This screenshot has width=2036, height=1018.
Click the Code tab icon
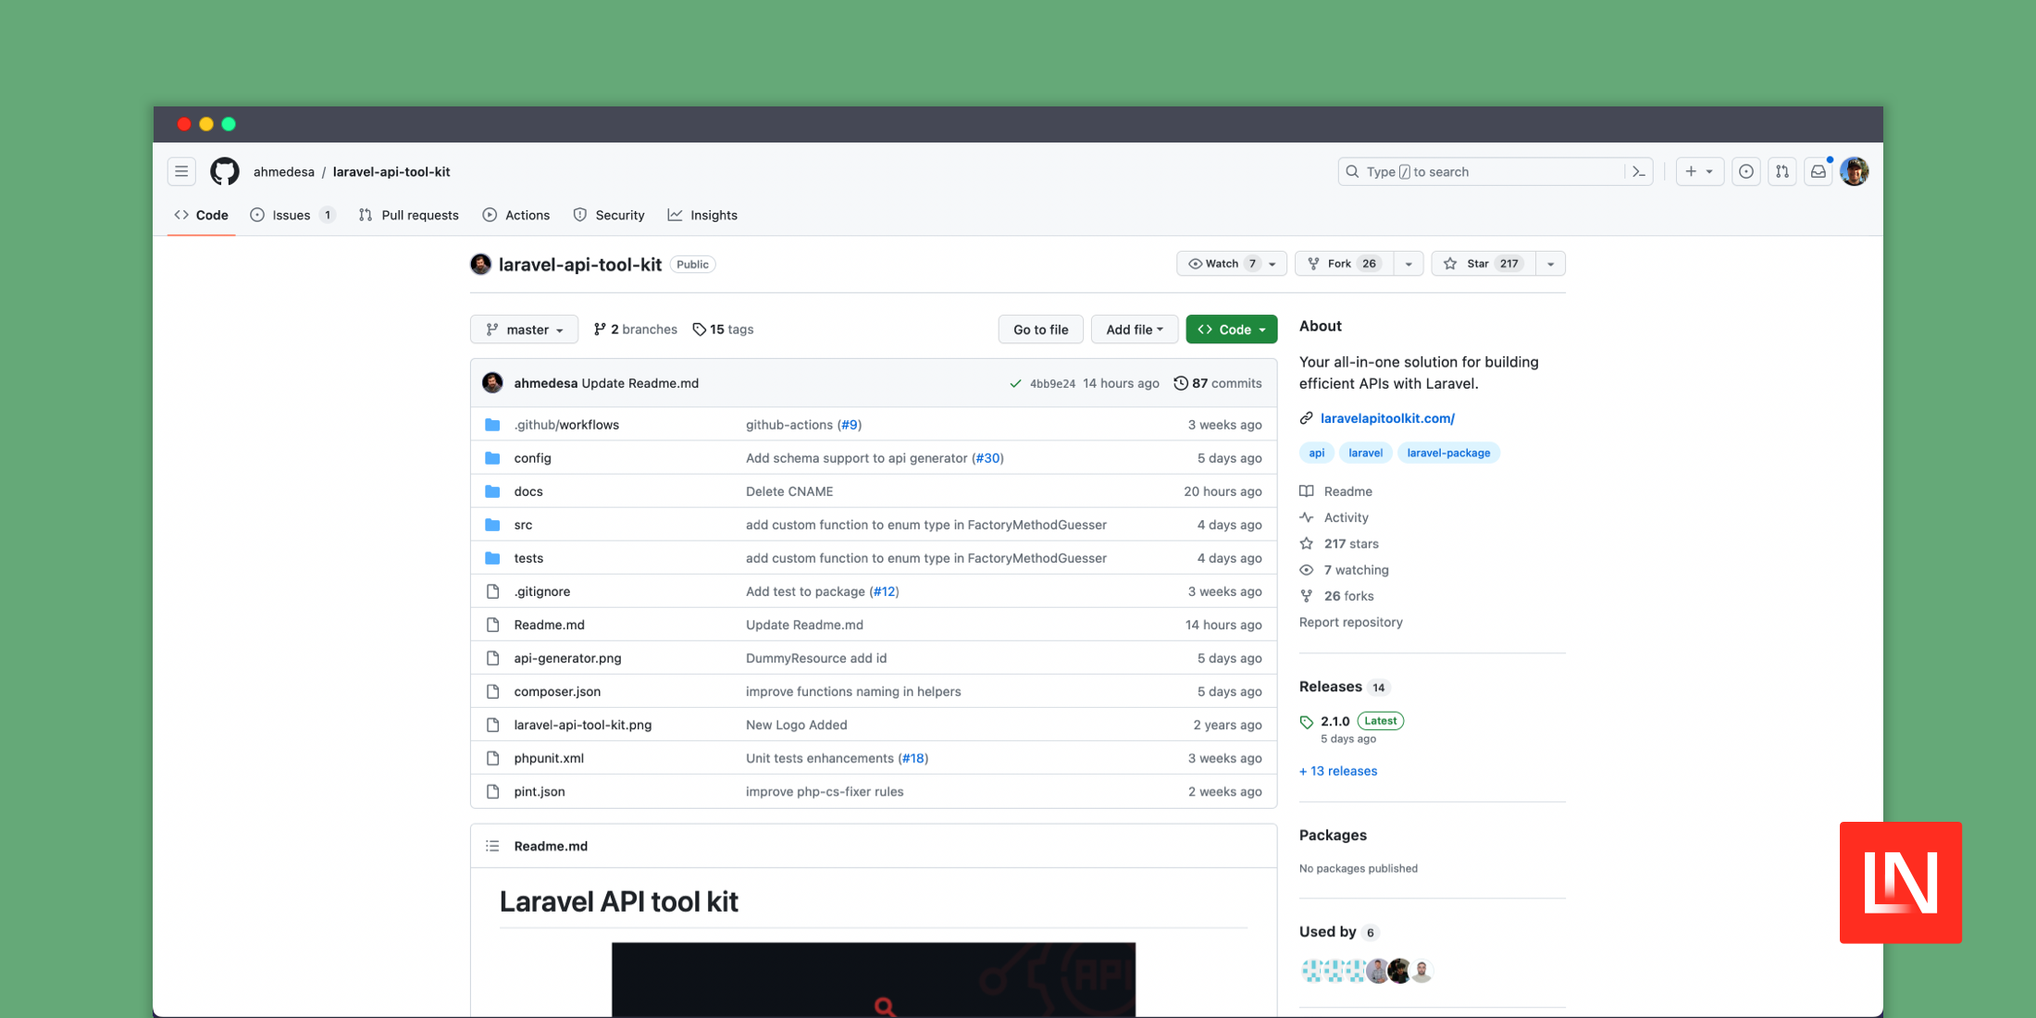(183, 215)
